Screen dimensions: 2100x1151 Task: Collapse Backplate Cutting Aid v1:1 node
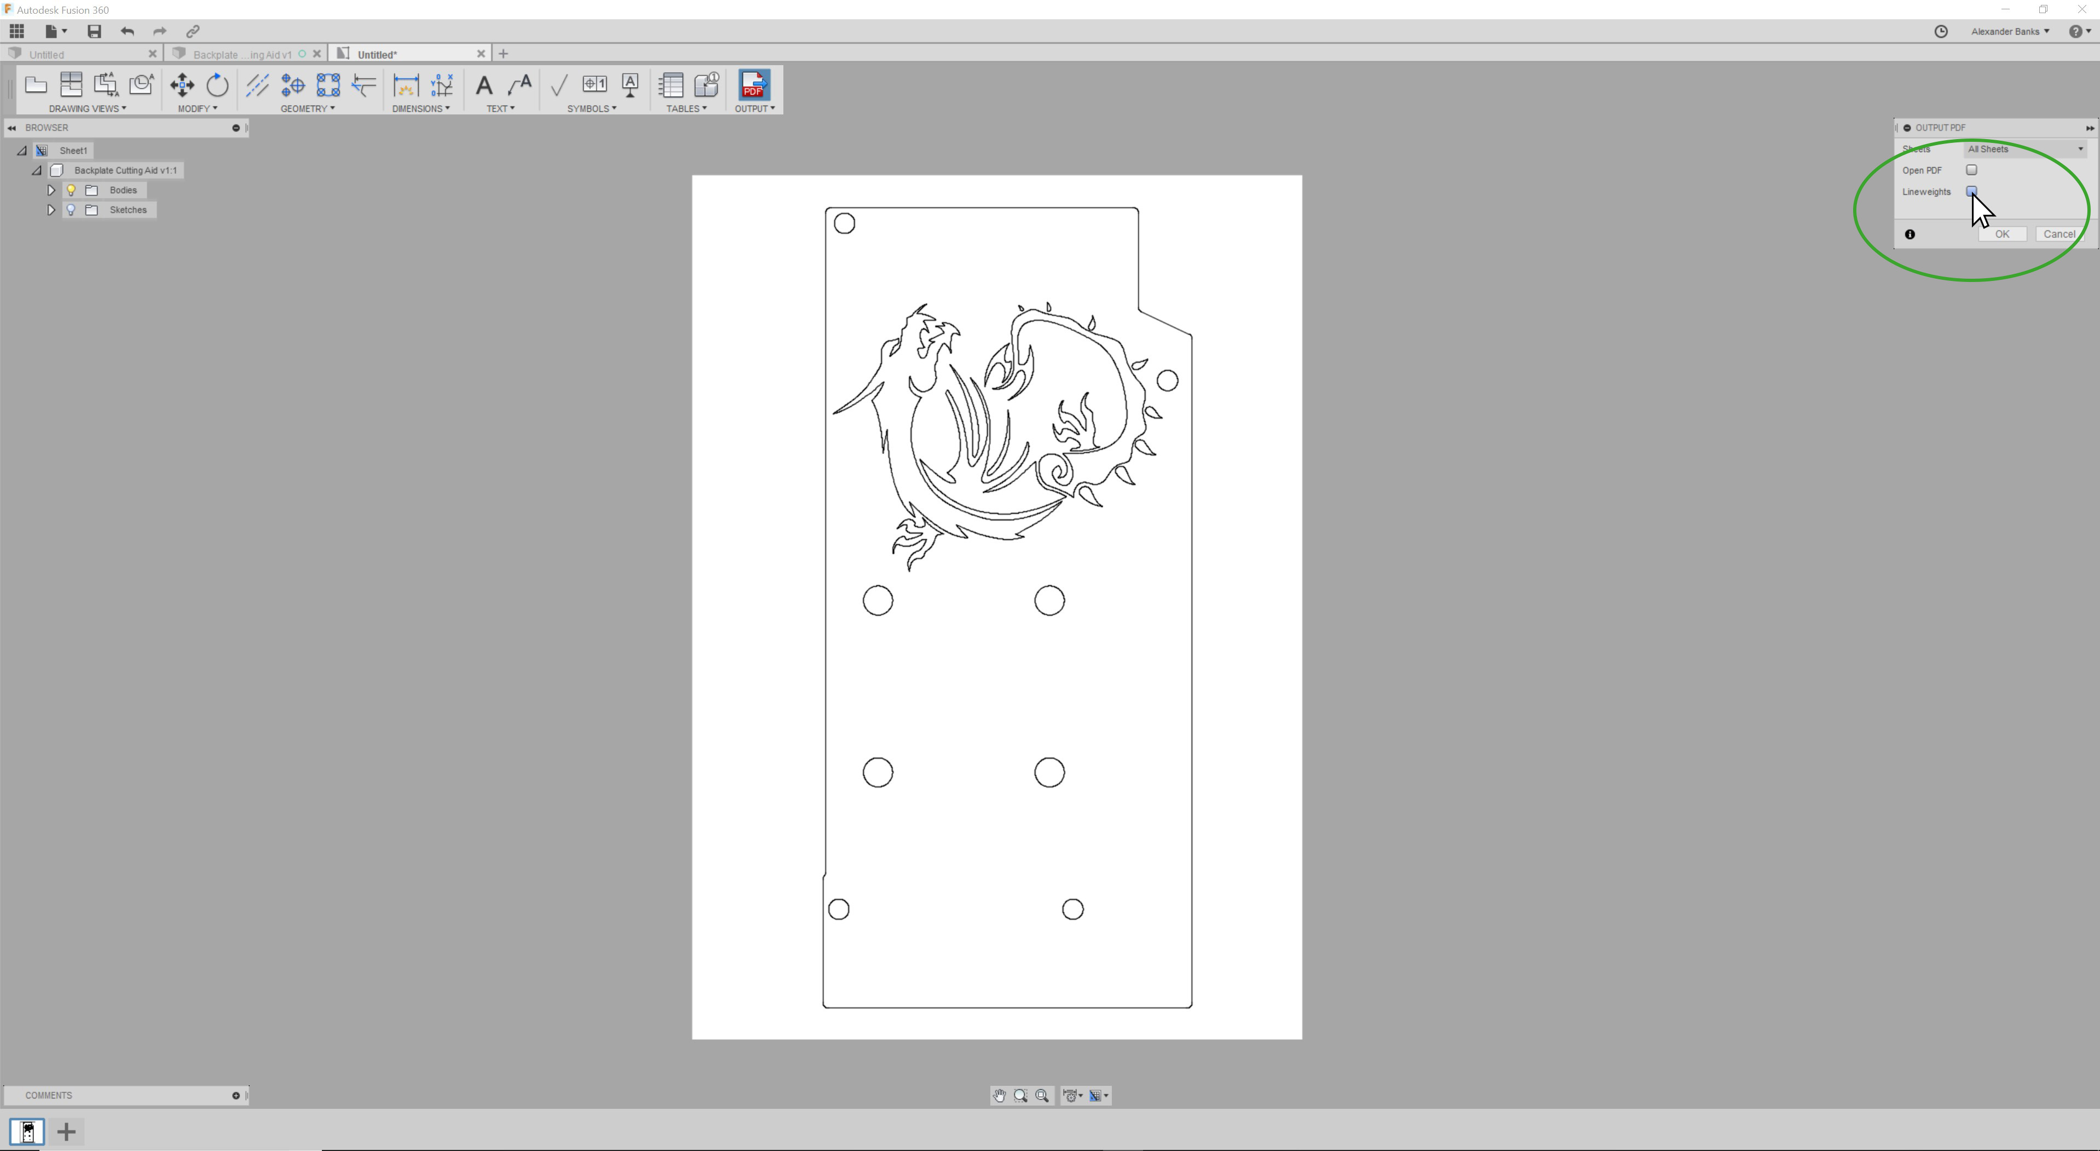click(x=37, y=170)
